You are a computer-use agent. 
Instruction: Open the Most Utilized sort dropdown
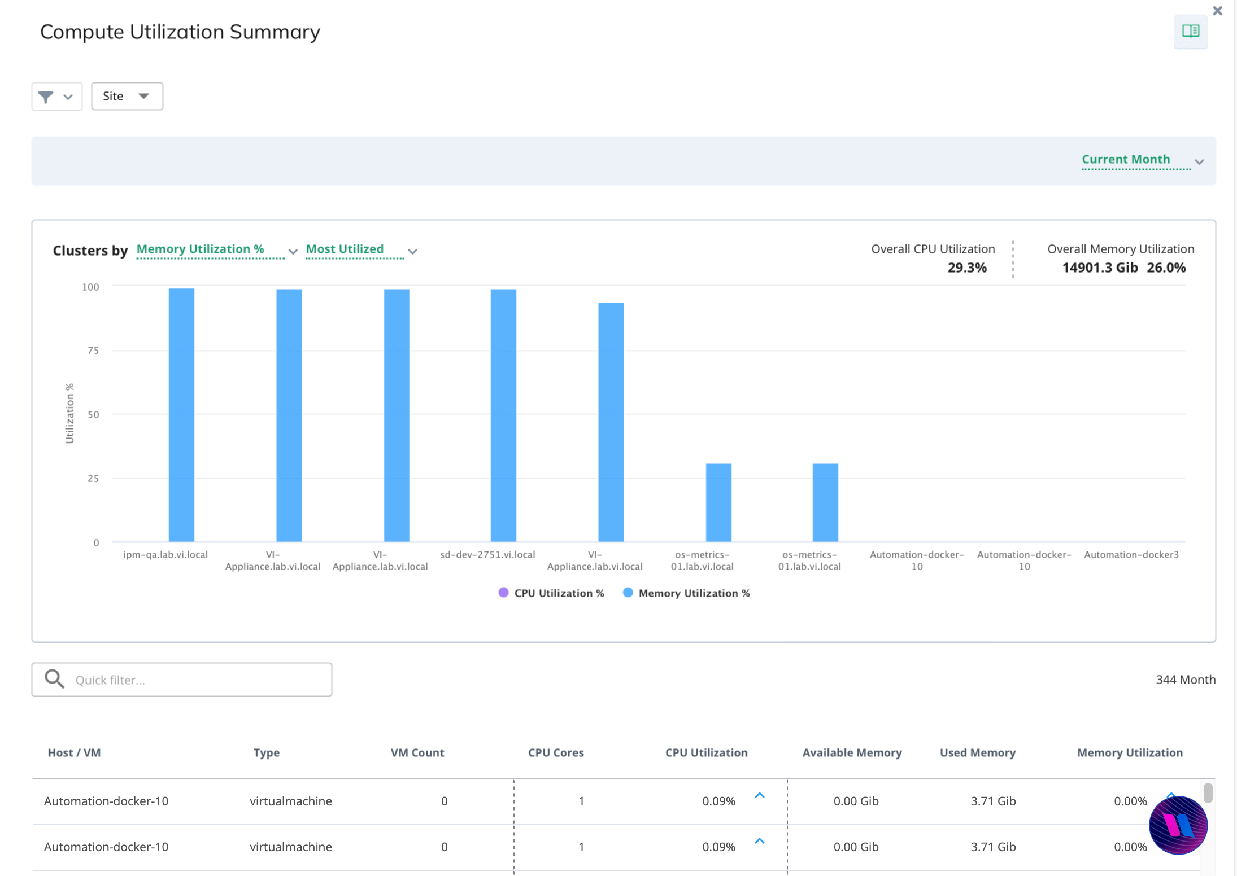[361, 250]
